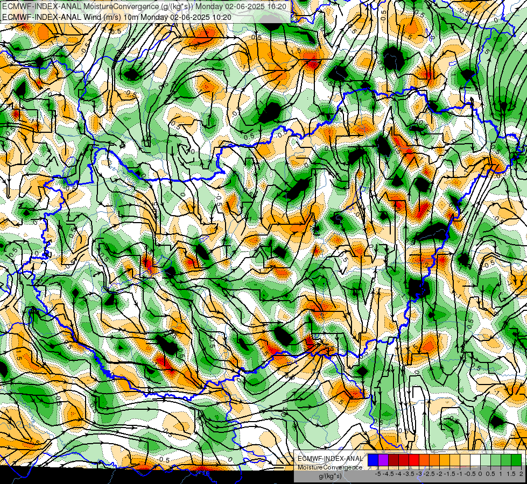The image size is (527, 484).
Task: Click the white swatch in the legend
Action: pyautogui.click(x=475, y=460)
